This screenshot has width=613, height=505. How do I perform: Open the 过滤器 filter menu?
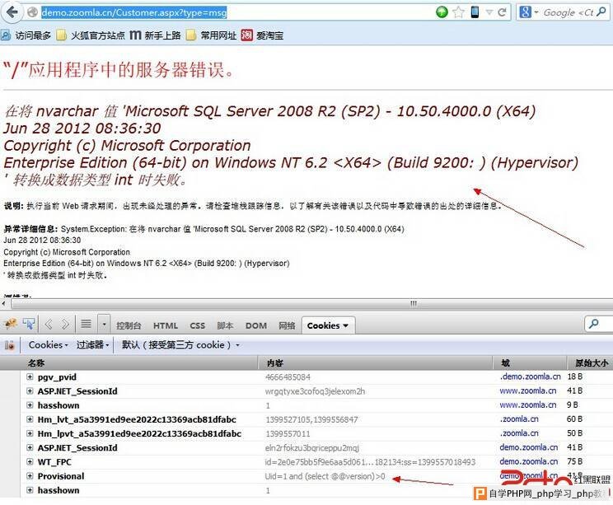click(x=92, y=344)
